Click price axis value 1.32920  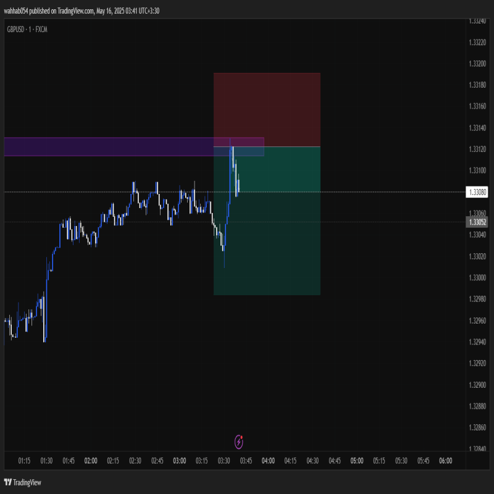(477, 363)
